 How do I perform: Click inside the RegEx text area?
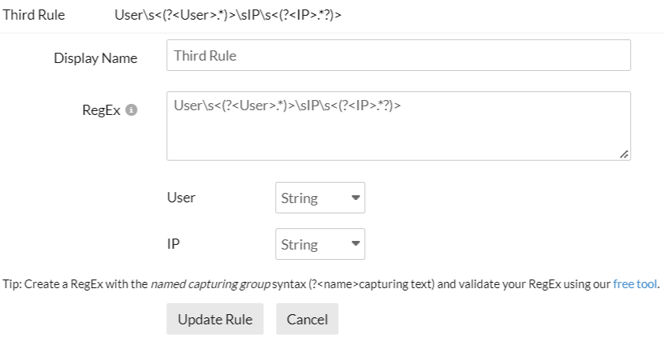coord(398,126)
